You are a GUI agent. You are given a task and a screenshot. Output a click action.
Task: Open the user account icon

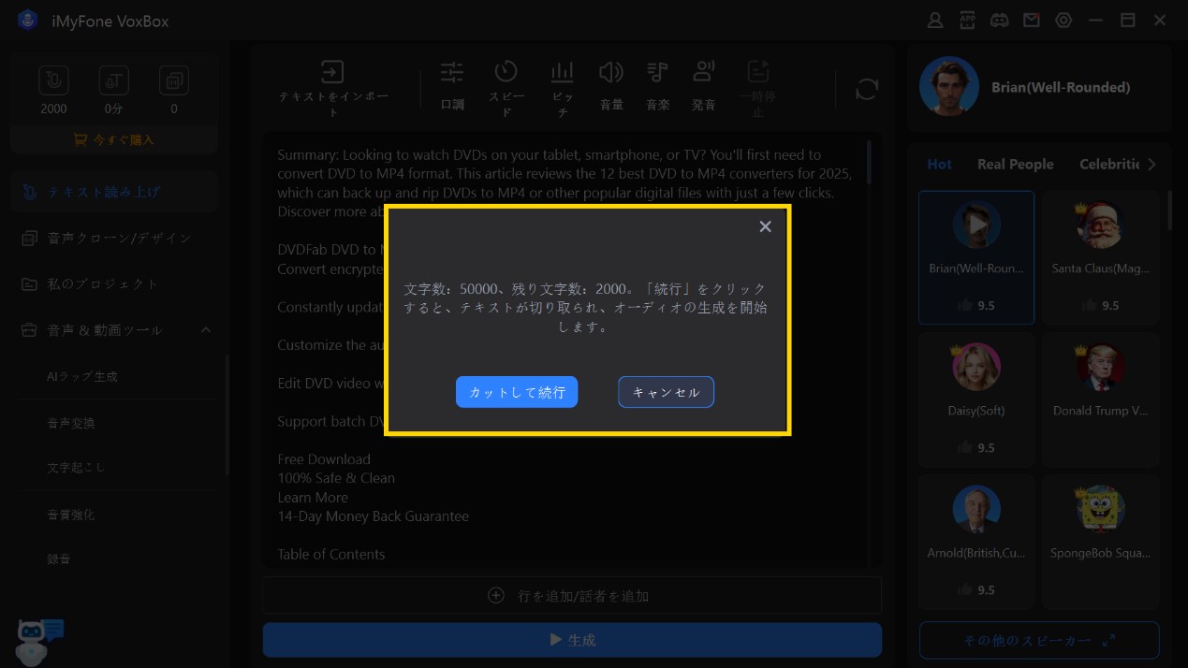click(935, 21)
